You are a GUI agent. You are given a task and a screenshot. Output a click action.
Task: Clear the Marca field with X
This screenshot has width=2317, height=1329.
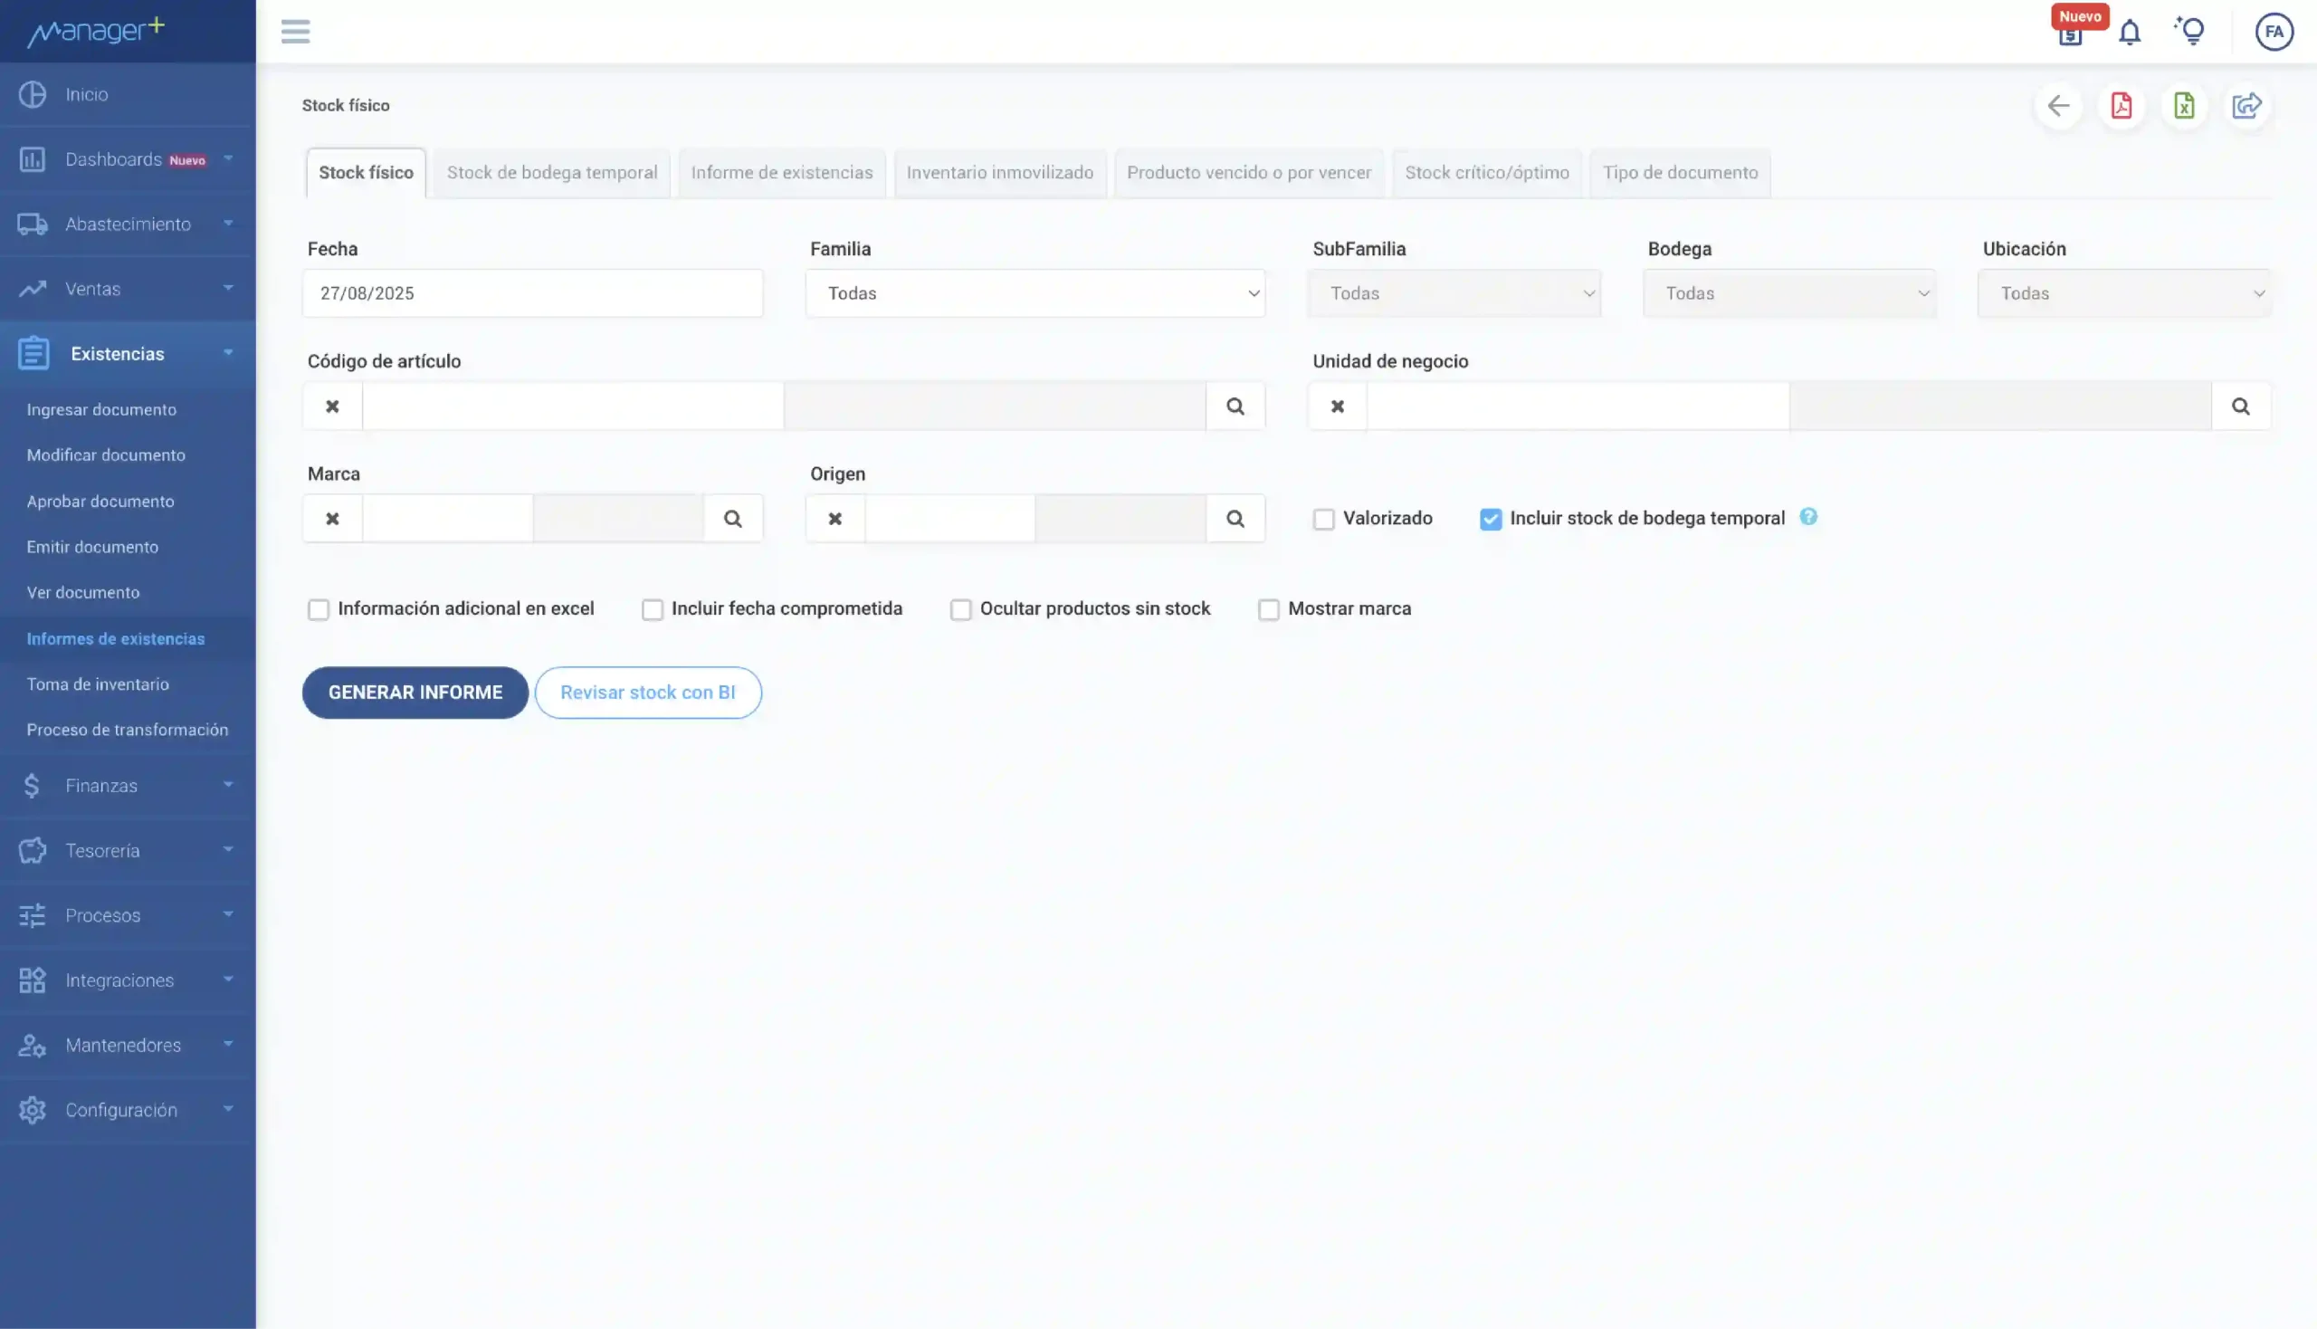332,519
